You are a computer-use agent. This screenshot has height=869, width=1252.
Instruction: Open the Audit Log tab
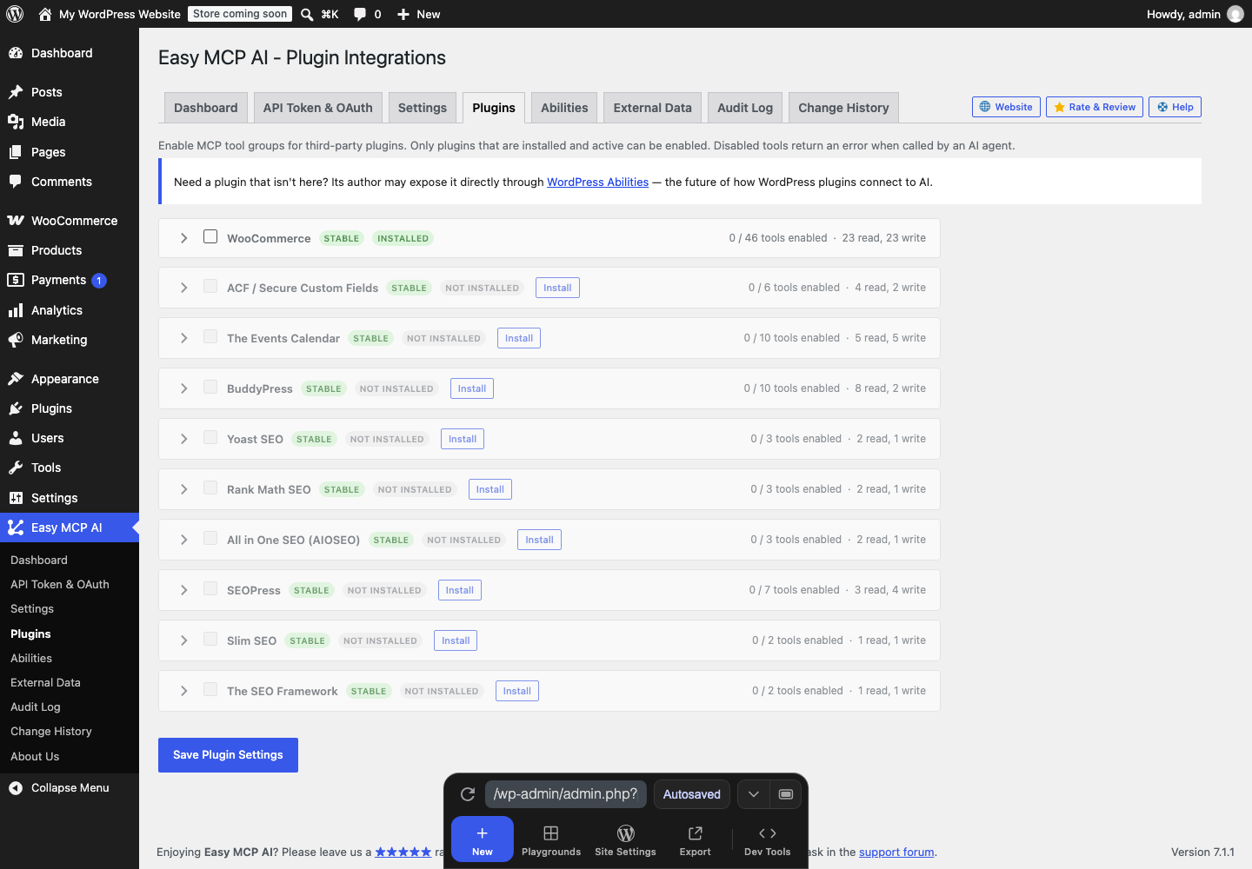tap(745, 108)
